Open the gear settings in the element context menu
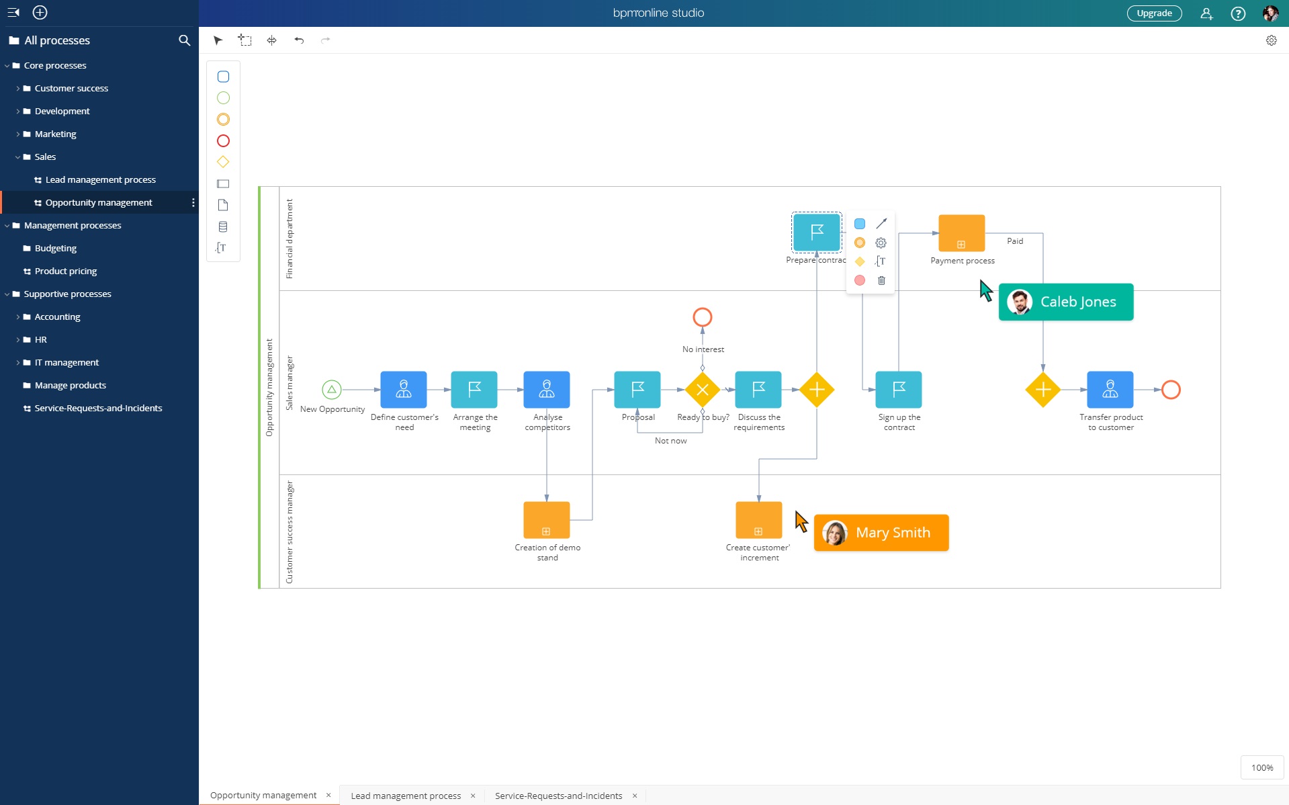Screen dimensions: 1289x805 [881, 243]
